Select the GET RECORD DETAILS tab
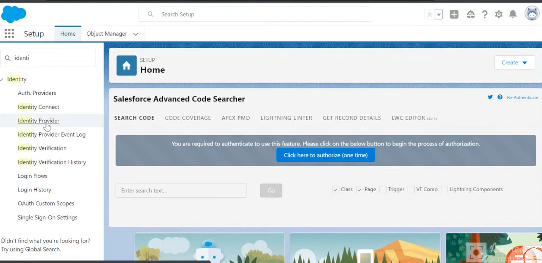 (x=352, y=118)
